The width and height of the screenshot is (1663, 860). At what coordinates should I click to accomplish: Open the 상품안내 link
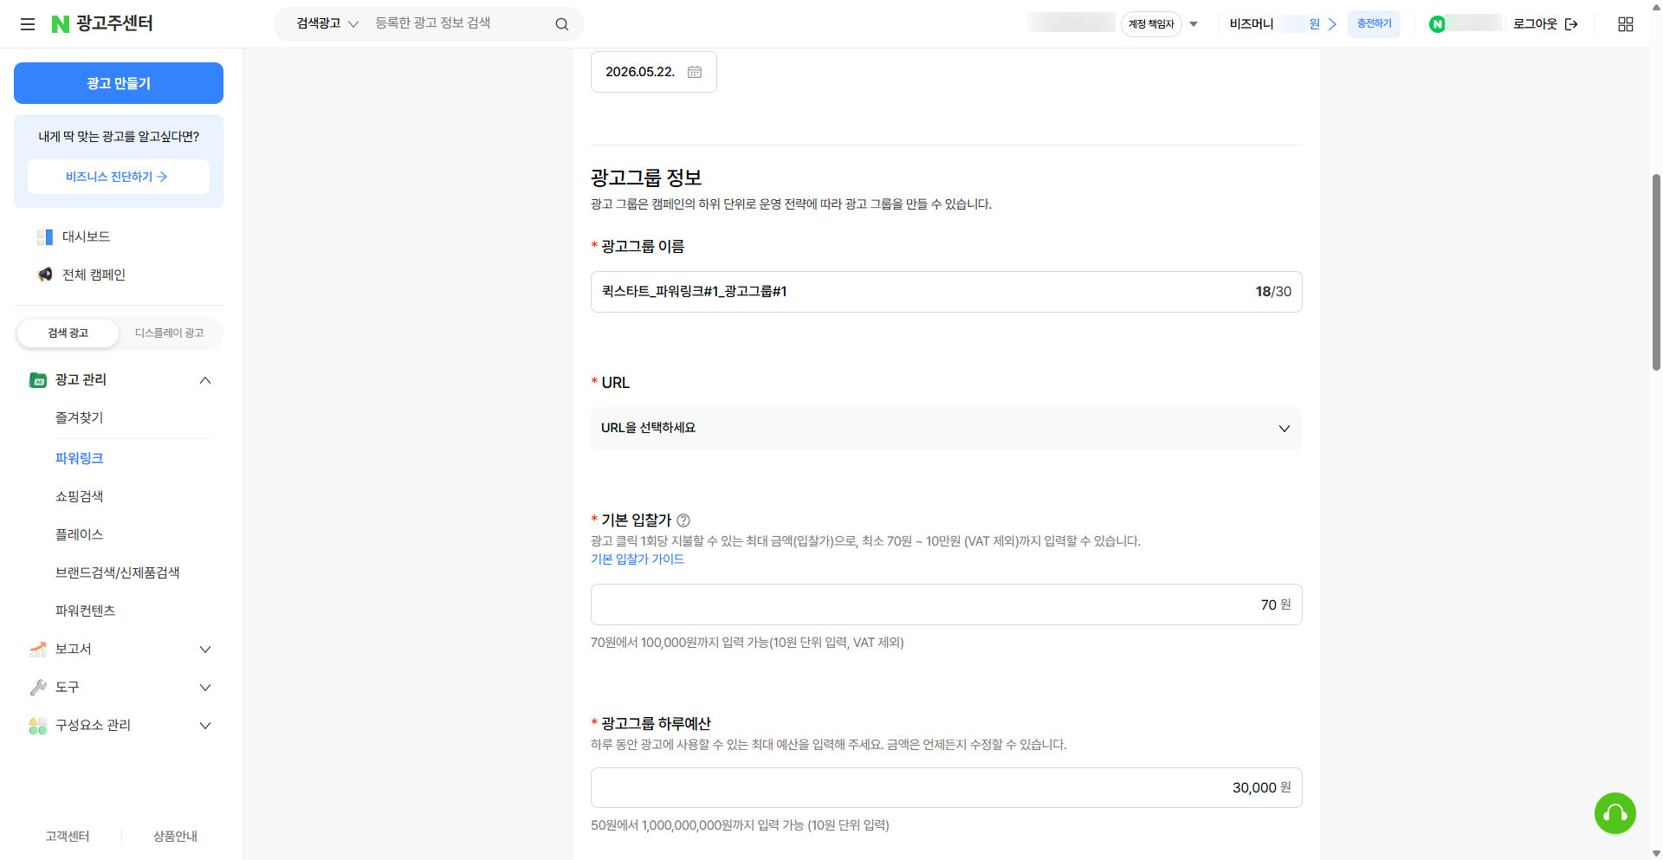(x=175, y=837)
